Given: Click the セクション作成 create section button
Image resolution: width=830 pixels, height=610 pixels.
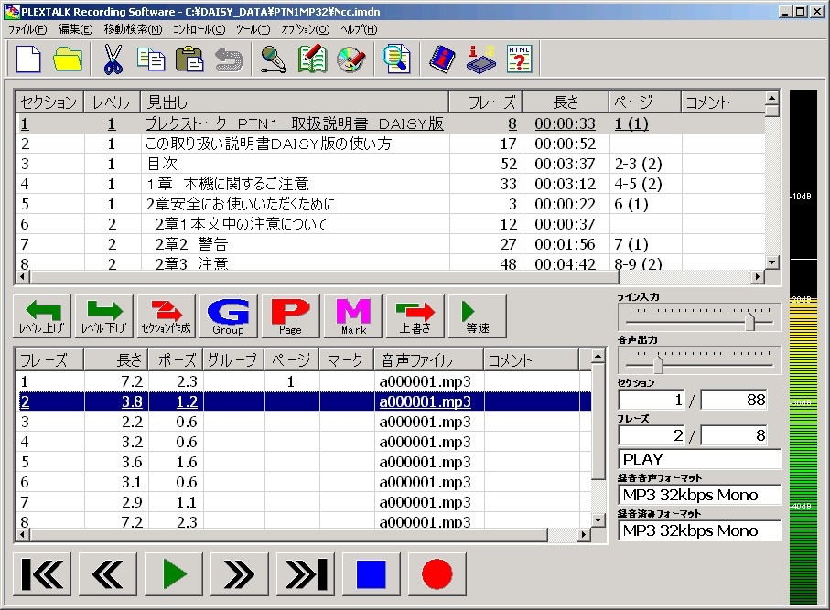Looking at the screenshot, I should coord(166,316).
